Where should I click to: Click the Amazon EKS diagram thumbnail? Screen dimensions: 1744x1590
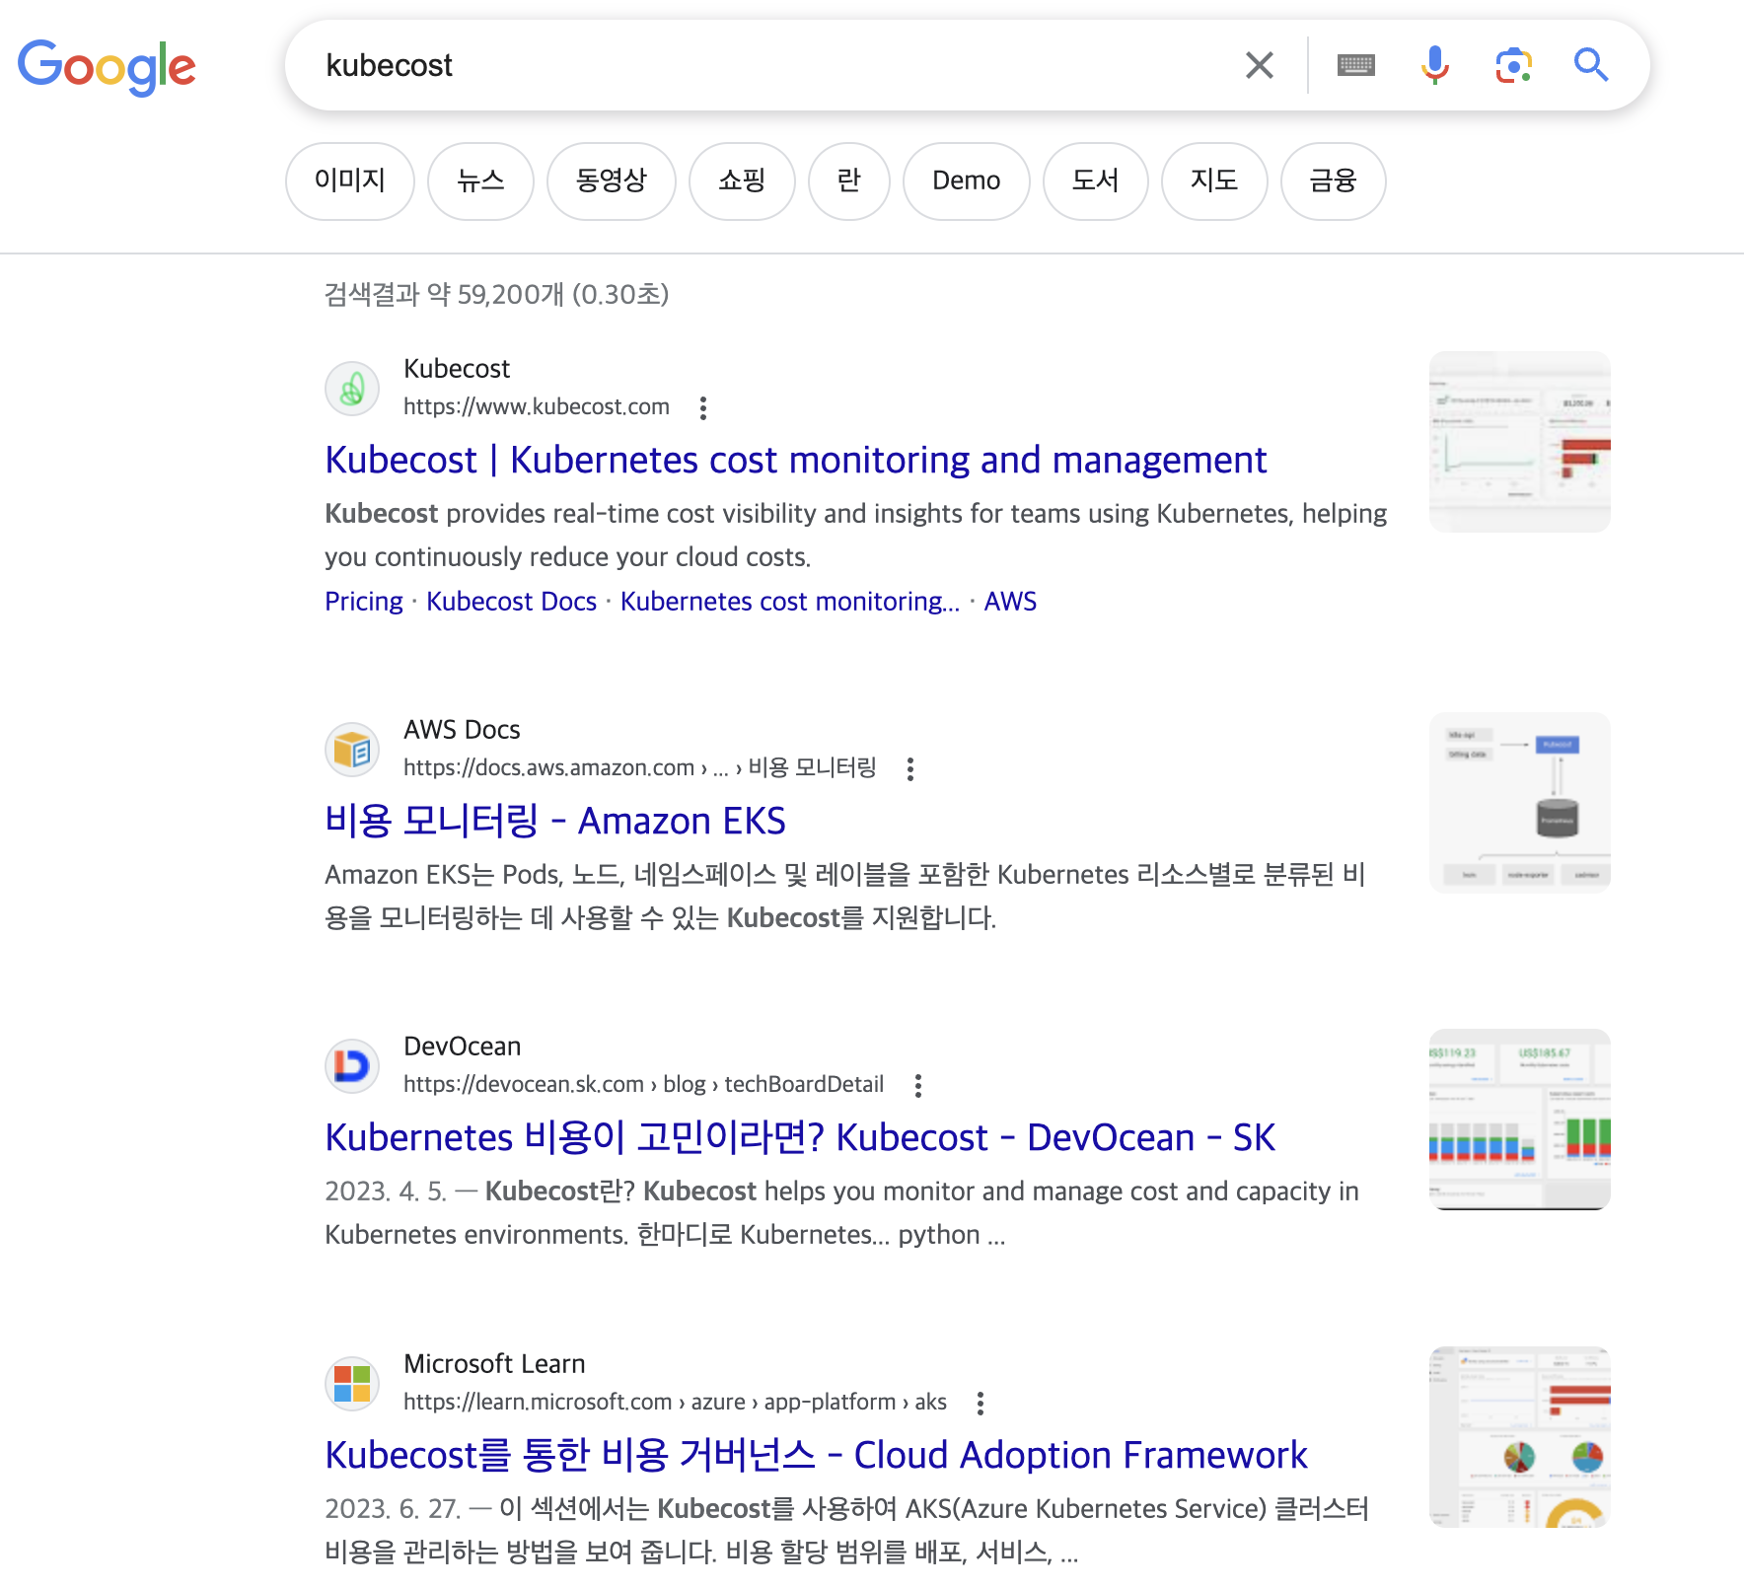click(x=1520, y=803)
